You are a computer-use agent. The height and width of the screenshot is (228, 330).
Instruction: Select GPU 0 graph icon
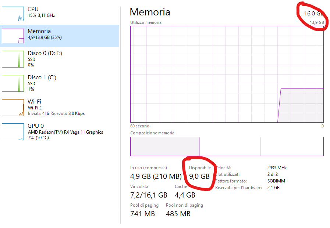click(x=13, y=132)
